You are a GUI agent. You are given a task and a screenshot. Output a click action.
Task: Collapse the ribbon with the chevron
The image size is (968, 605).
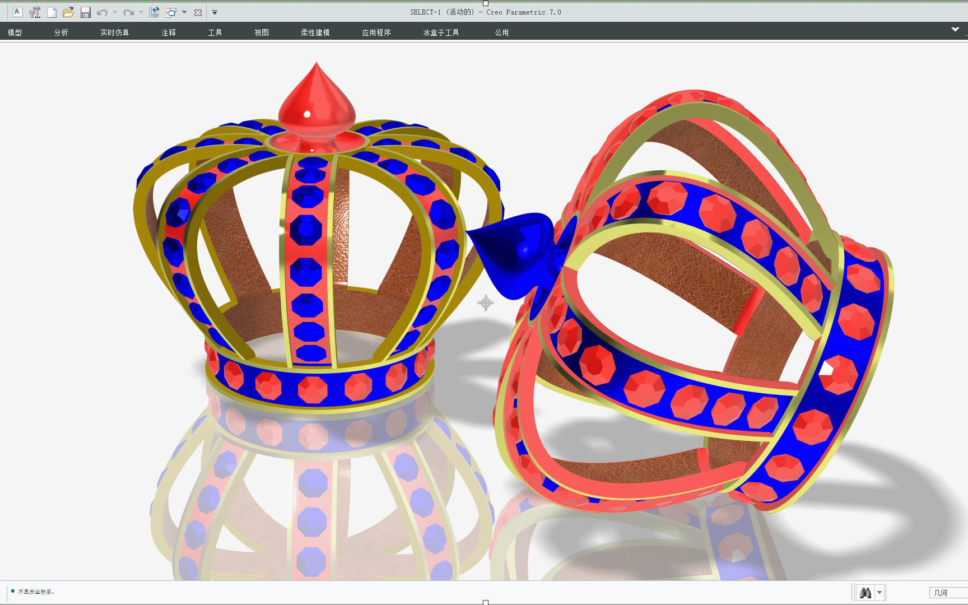[955, 29]
